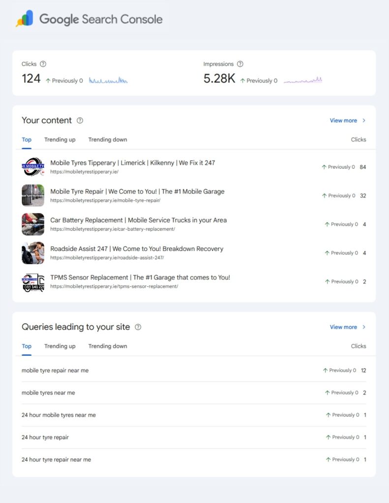This screenshot has height=503, width=389.
Task: Click the Google Search Console logo icon
Action: (25, 19)
